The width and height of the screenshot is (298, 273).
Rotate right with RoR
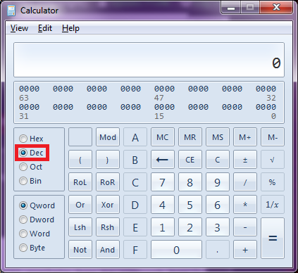[108, 182]
